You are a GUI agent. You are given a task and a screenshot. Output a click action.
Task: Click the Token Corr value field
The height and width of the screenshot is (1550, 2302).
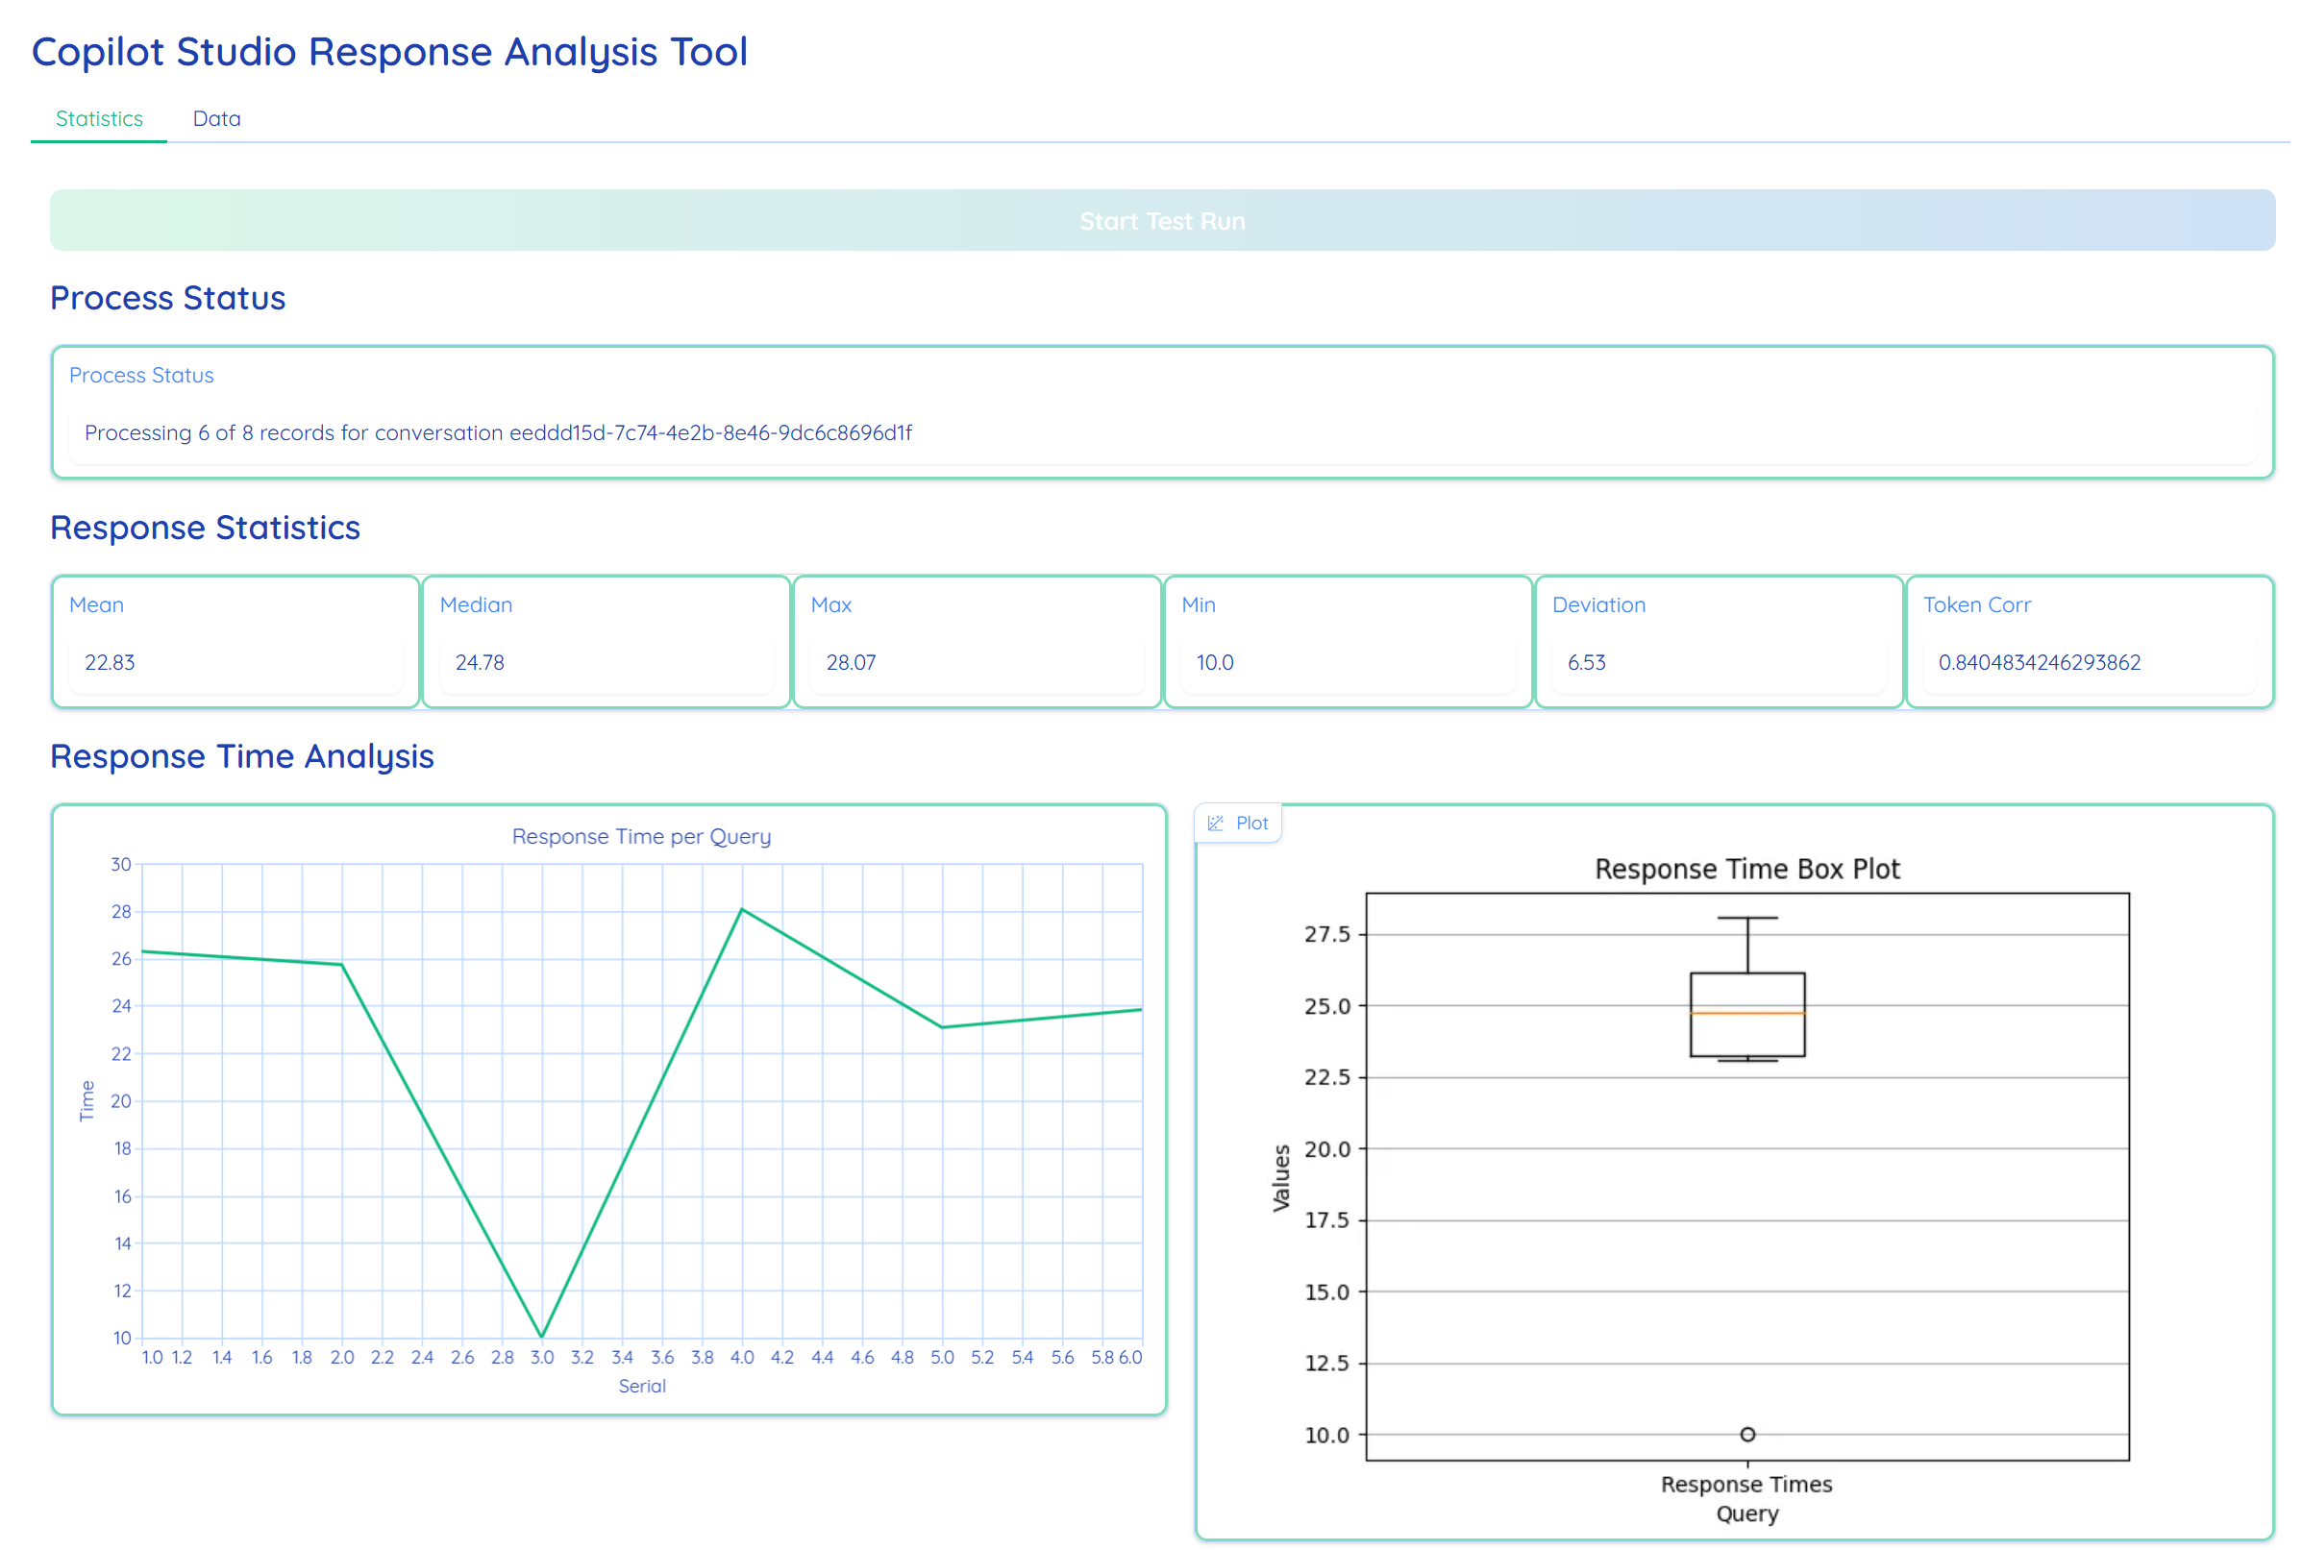click(2089, 662)
